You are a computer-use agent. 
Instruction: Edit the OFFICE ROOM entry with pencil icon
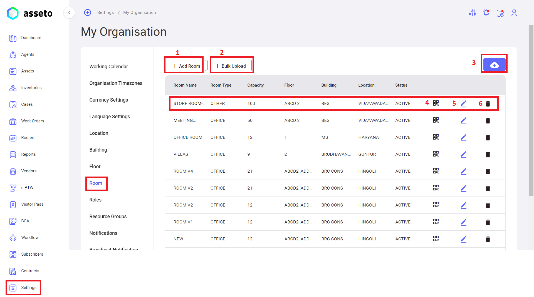click(463, 137)
